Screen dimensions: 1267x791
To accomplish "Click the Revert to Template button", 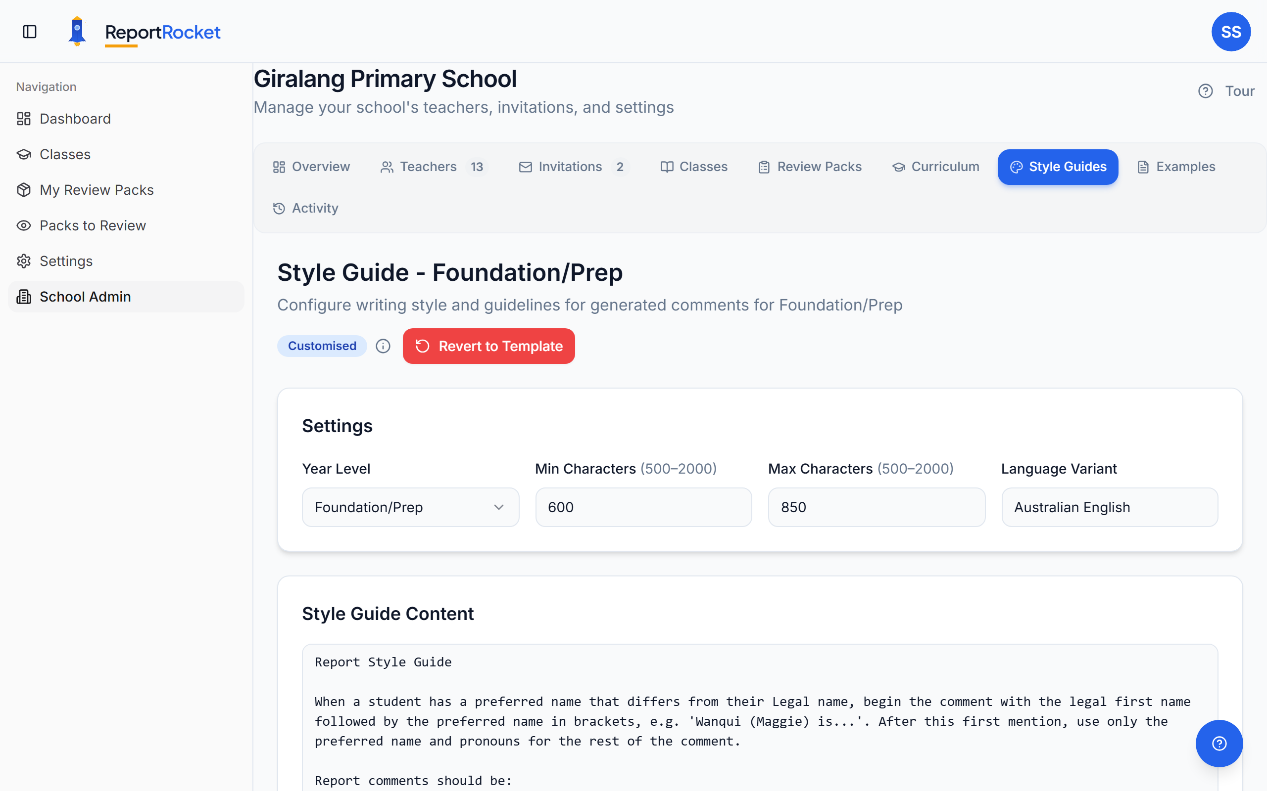I will click(x=488, y=346).
